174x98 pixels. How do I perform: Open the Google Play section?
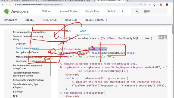(x=92, y=11)
